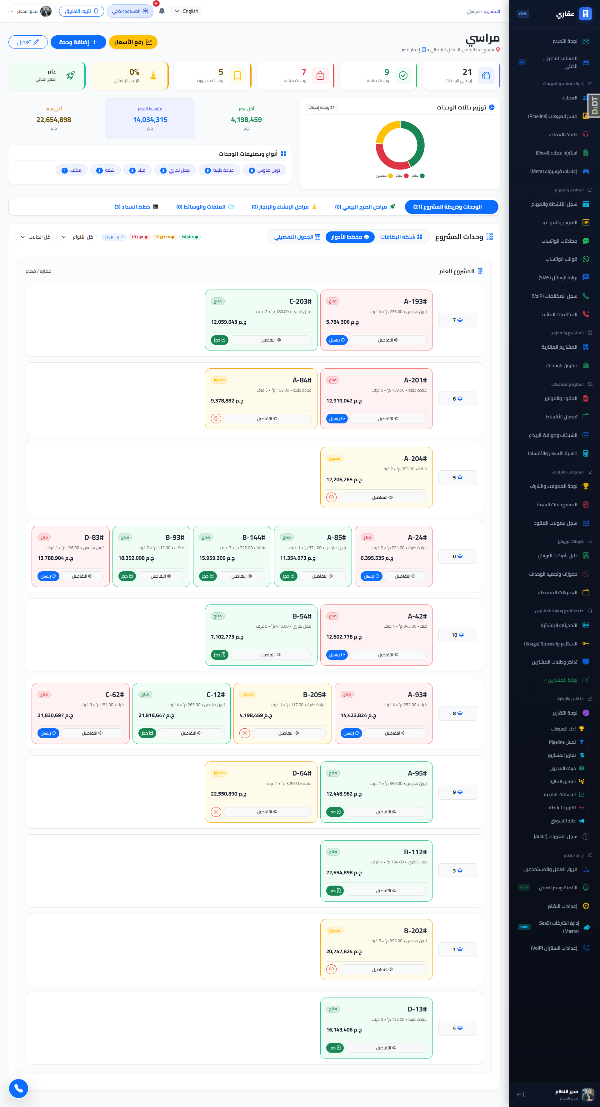Open the مراحل الإنشاء والإنجاز (0) tab
This screenshot has height=1107, width=600.
pos(284,207)
